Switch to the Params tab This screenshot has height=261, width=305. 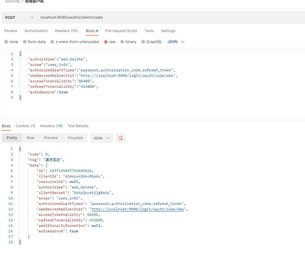[11, 31]
